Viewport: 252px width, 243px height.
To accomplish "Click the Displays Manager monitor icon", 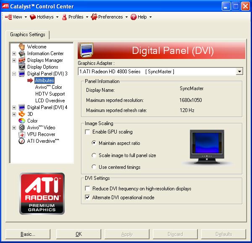I will (x=22, y=60).
